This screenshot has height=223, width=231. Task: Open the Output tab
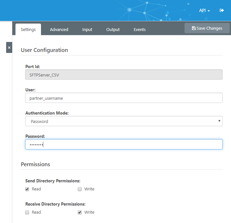(113, 29)
